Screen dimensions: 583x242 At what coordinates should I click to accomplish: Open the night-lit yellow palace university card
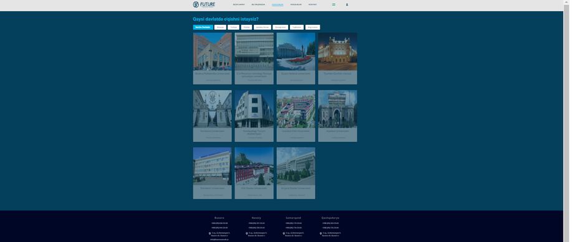pyautogui.click(x=337, y=58)
